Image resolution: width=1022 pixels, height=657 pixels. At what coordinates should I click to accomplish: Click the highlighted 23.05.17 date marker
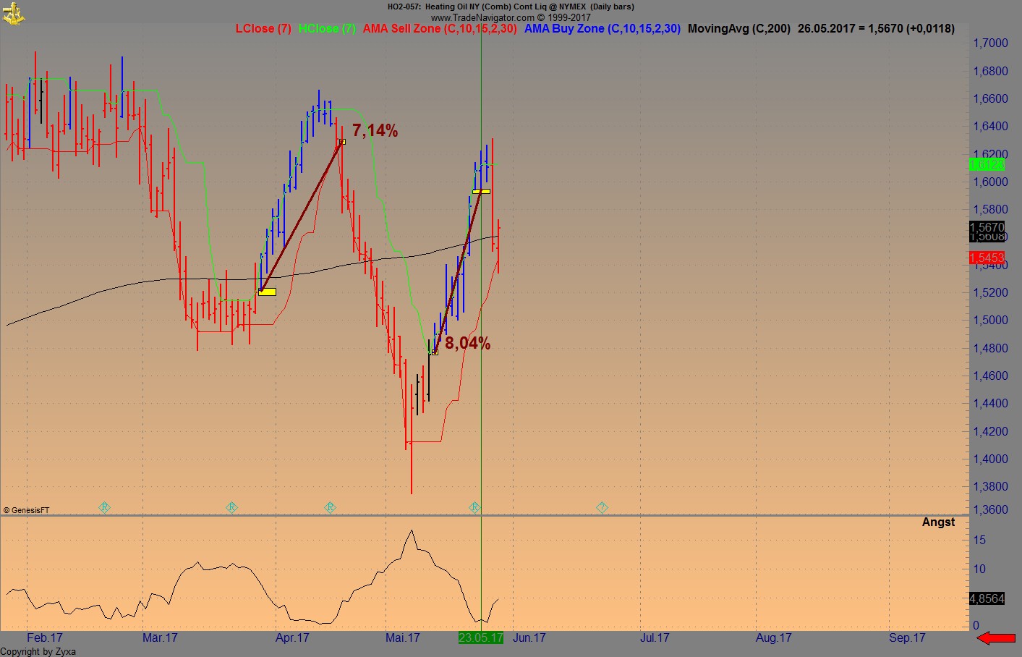[x=481, y=637]
